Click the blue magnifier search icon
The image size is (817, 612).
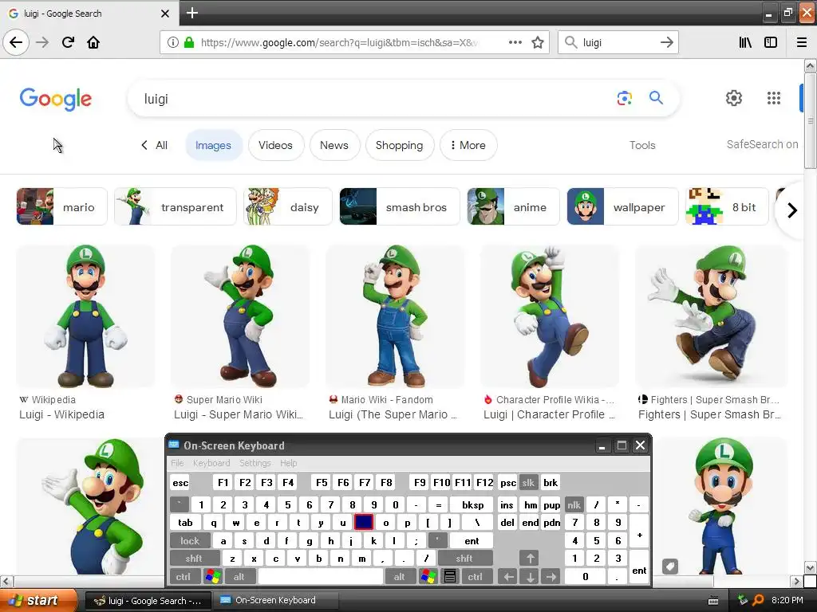656,97
